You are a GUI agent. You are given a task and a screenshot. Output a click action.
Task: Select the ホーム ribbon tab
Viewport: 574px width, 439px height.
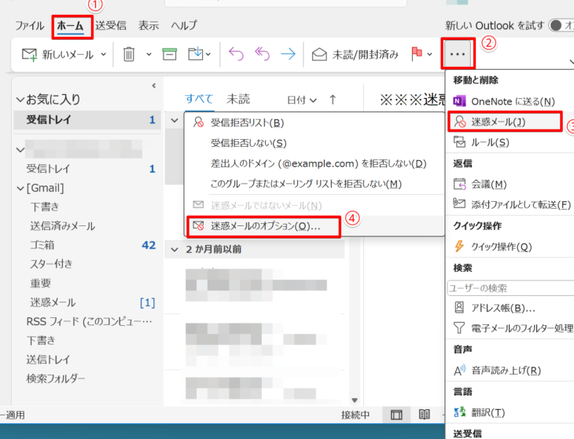tap(70, 26)
